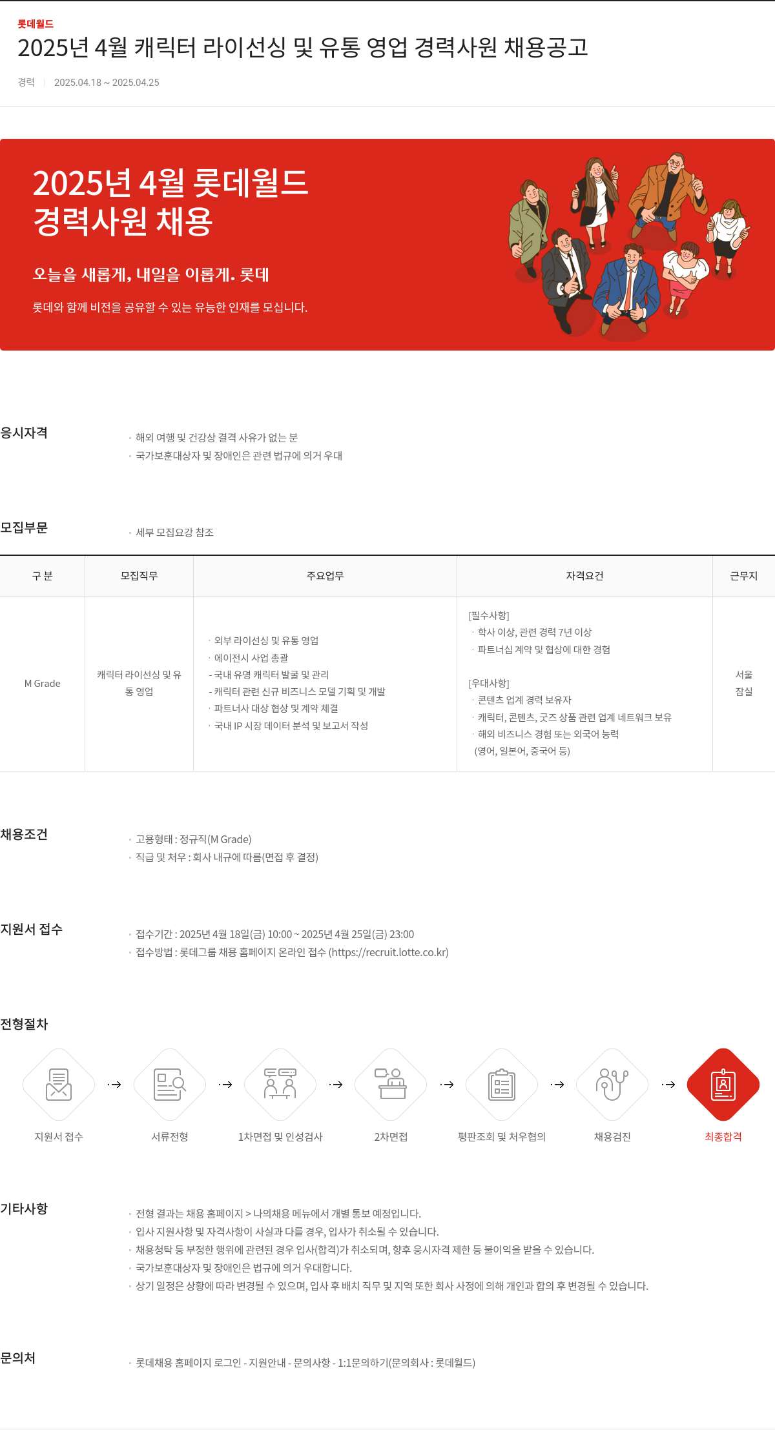
Task: Click the 채용조건 section heading
Action: tap(24, 835)
